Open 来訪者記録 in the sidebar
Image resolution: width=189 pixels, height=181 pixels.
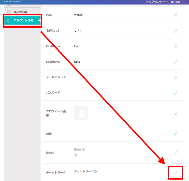[20, 12]
